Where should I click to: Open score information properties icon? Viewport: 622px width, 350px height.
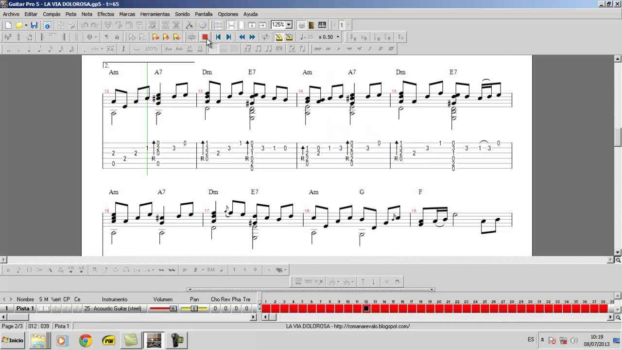coord(47,25)
